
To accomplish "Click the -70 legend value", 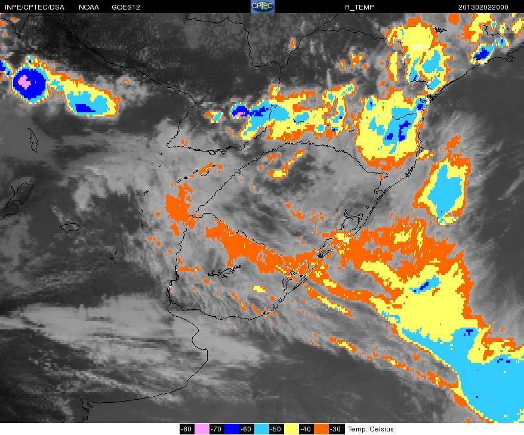I will pos(217,429).
